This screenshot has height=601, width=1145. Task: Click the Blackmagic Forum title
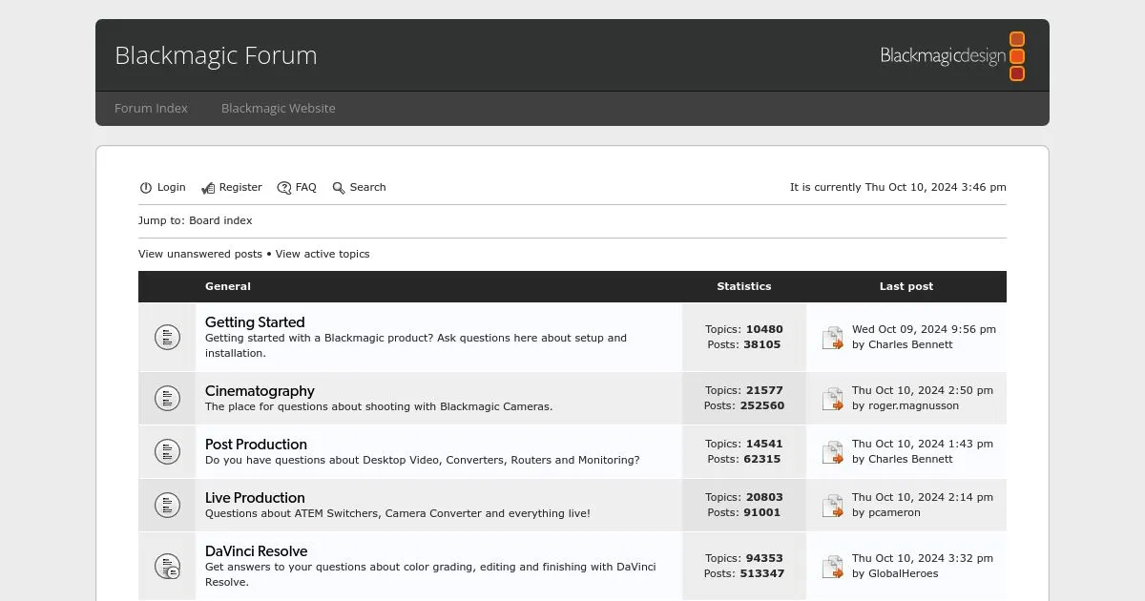pyautogui.click(x=216, y=55)
